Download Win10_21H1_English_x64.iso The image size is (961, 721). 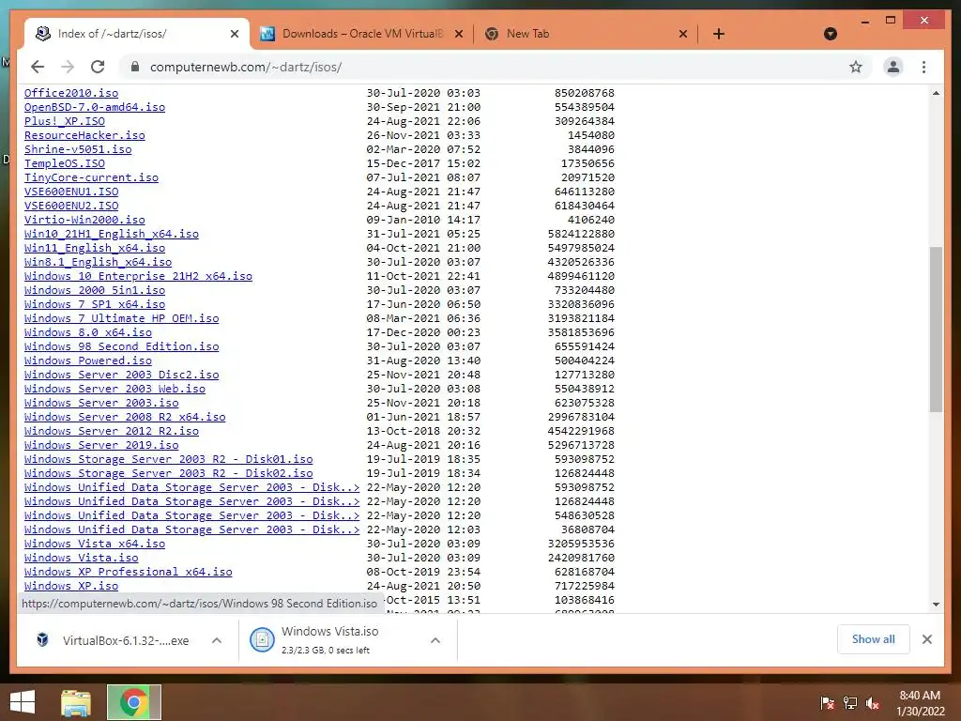pos(112,234)
